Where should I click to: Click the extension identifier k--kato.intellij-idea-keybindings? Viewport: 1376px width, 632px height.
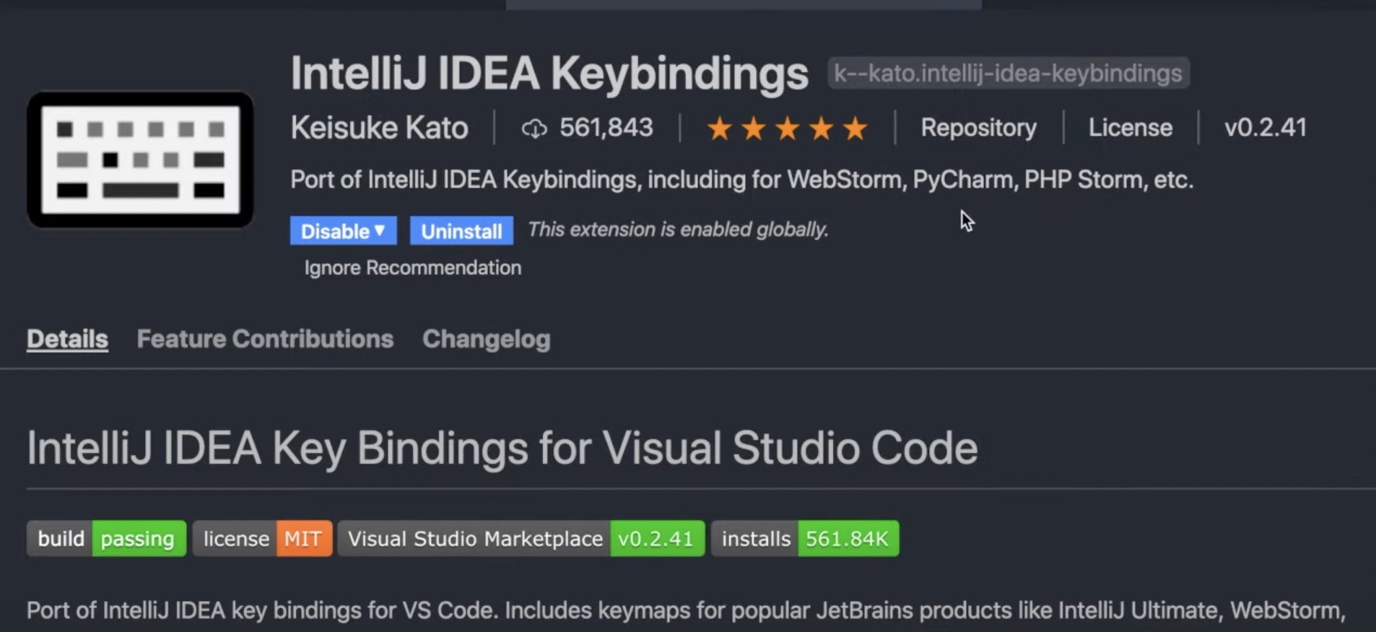tap(1008, 73)
